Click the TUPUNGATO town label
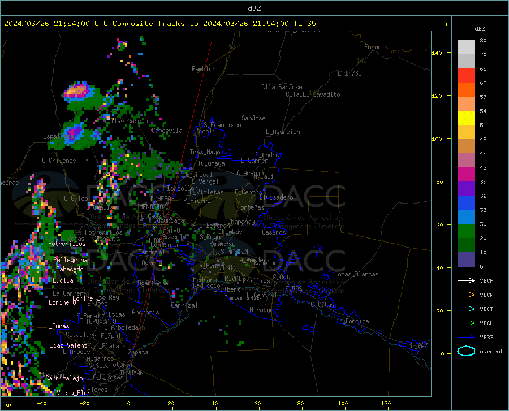The image size is (509, 411). pos(101,322)
